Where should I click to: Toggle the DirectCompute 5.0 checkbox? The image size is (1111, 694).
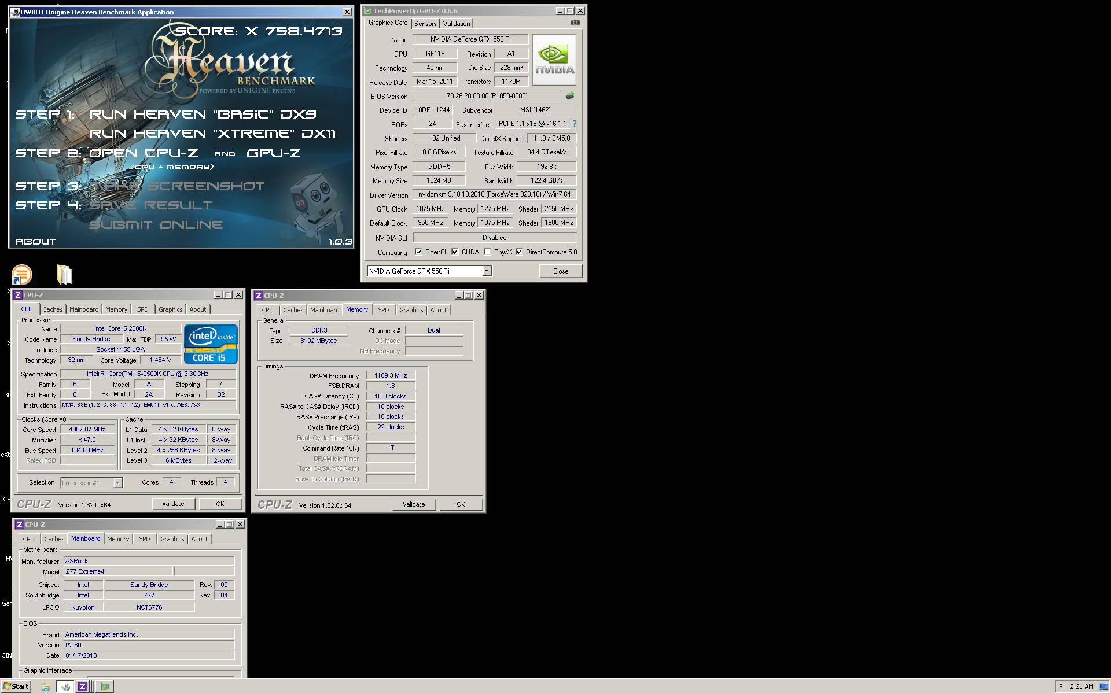coord(519,252)
